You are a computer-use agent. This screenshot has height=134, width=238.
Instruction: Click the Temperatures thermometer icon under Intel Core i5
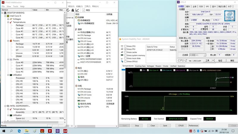(x=11, y=22)
